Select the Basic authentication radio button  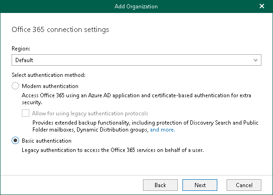(15, 140)
